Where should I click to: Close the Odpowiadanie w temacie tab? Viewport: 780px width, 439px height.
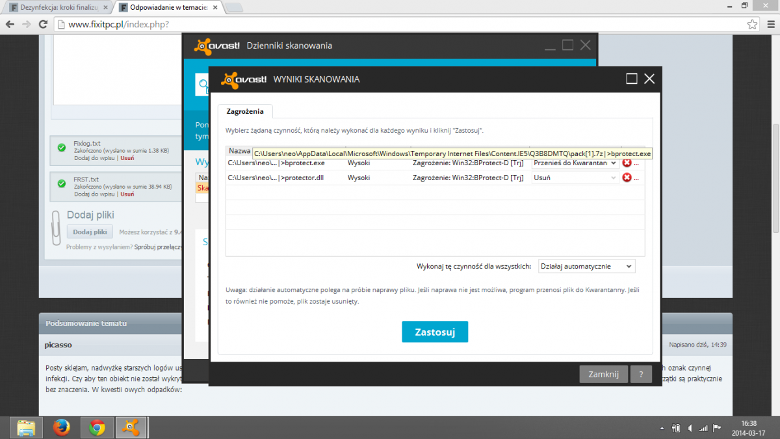[215, 8]
